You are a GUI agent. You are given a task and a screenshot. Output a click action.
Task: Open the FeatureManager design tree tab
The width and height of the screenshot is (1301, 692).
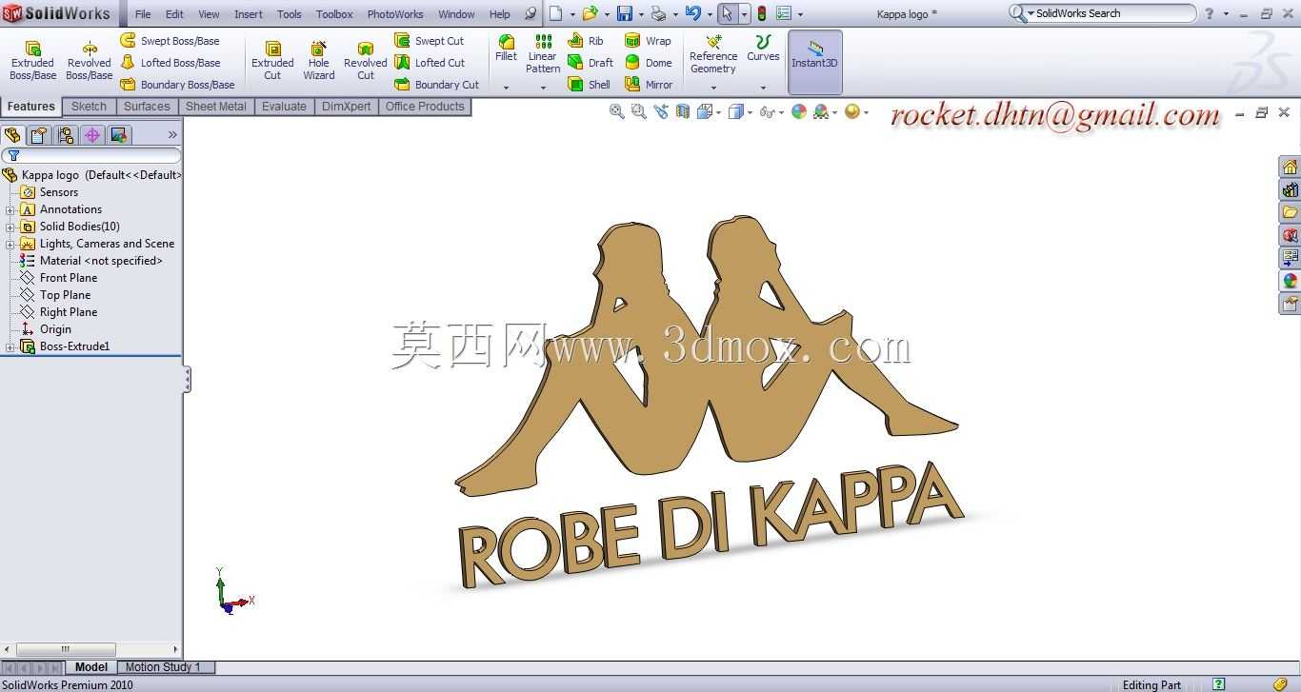tap(12, 135)
